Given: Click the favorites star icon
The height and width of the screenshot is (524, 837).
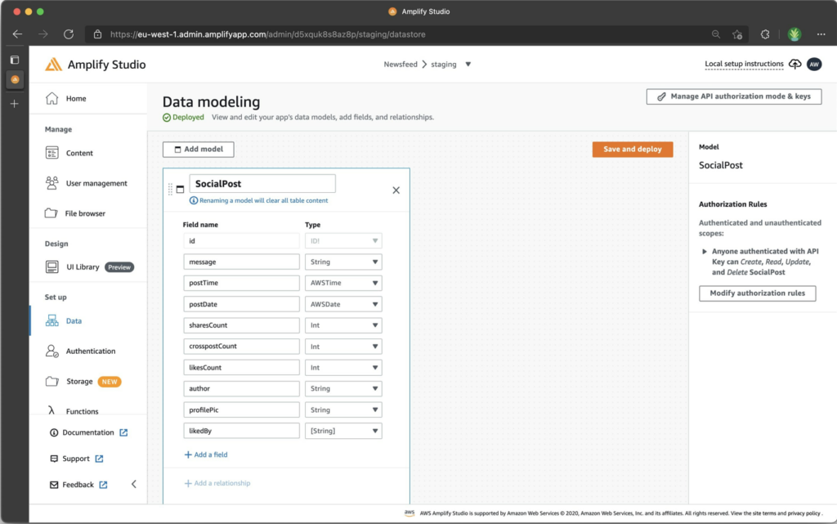Looking at the screenshot, I should point(738,34).
